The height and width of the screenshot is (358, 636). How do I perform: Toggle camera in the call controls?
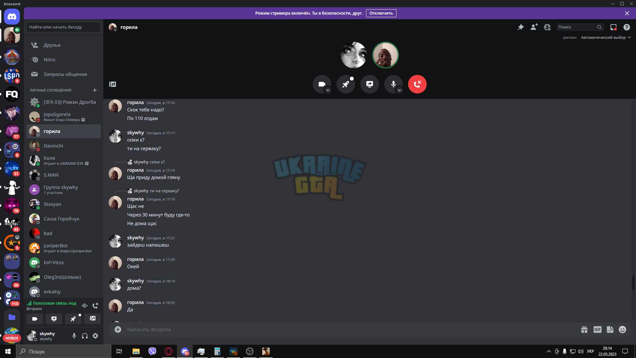click(322, 84)
